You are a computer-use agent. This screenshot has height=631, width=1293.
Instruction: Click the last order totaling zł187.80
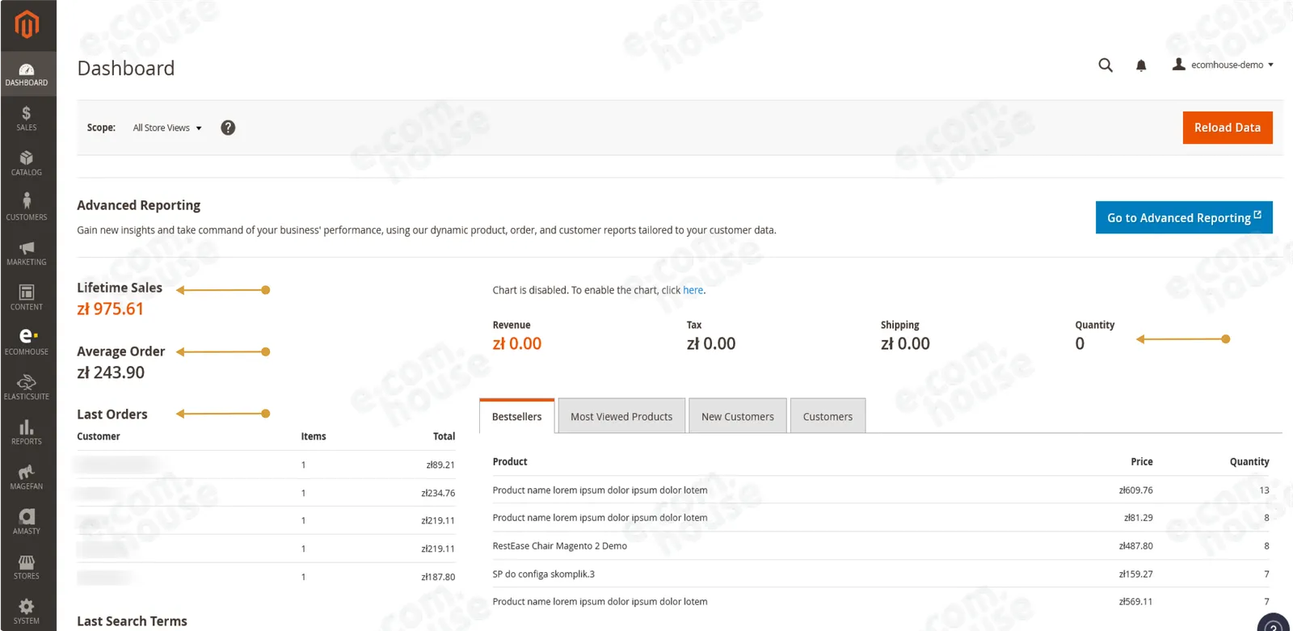pos(266,577)
